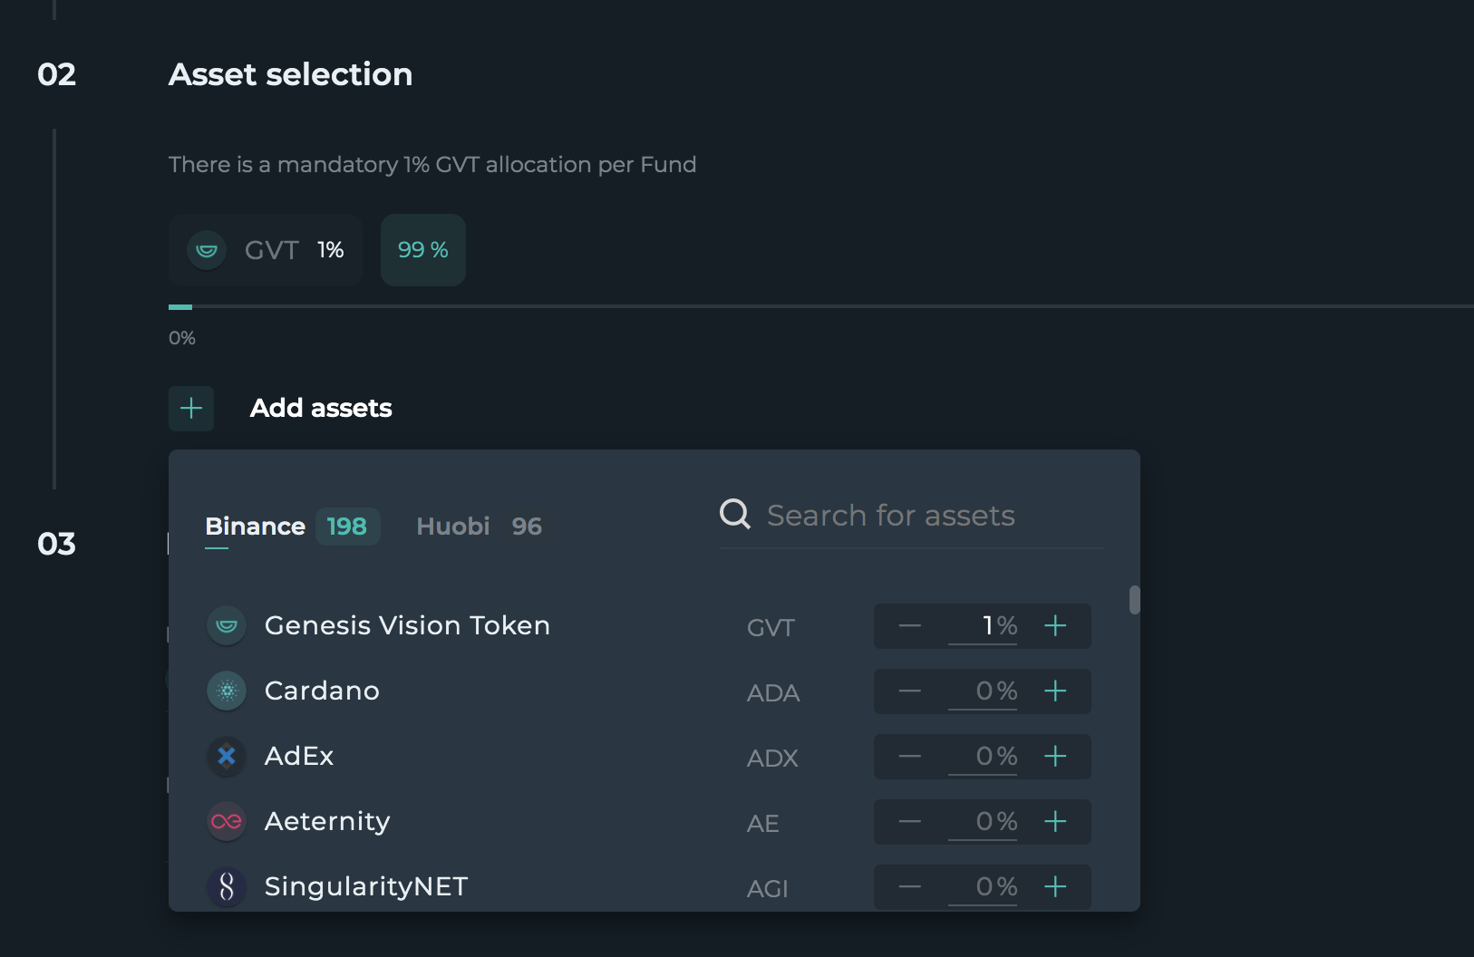
Task: Click the AdEx coin icon
Action: 227,756
